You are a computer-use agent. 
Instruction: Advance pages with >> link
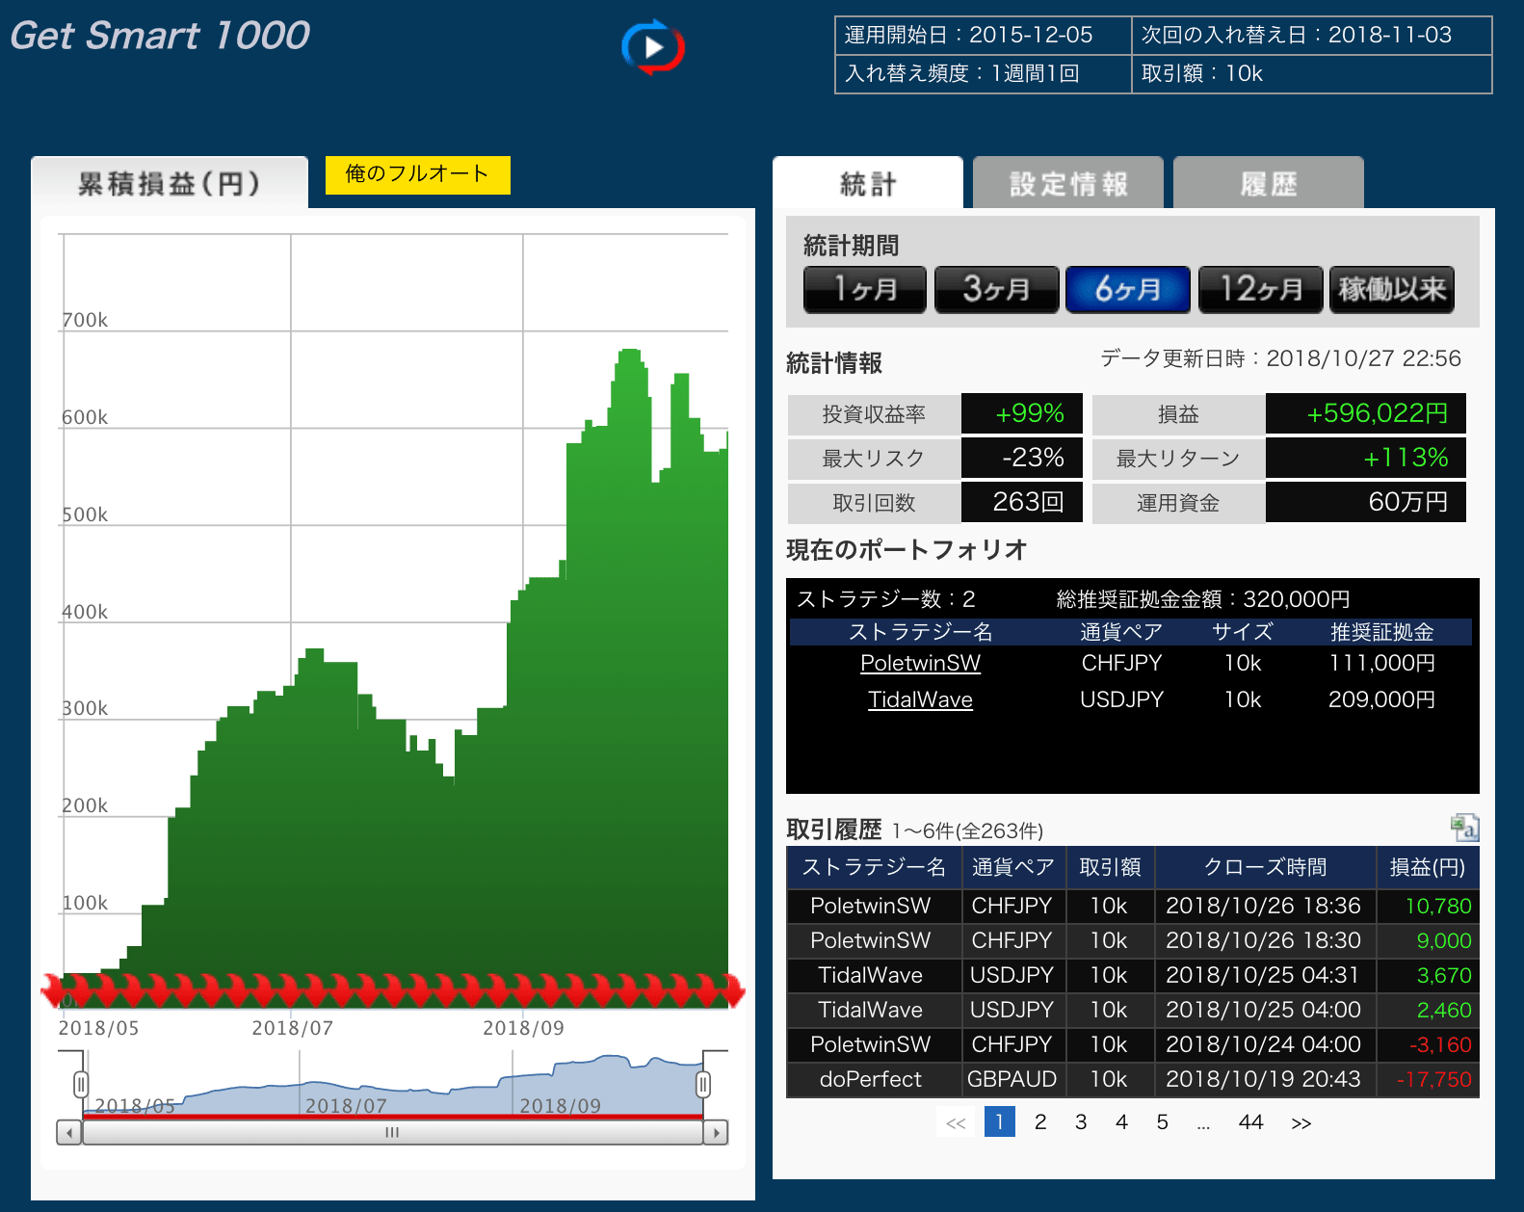[1301, 1122]
